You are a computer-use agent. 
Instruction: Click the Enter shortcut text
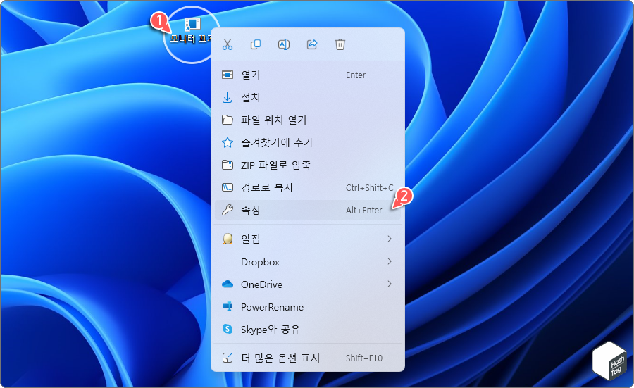point(356,75)
